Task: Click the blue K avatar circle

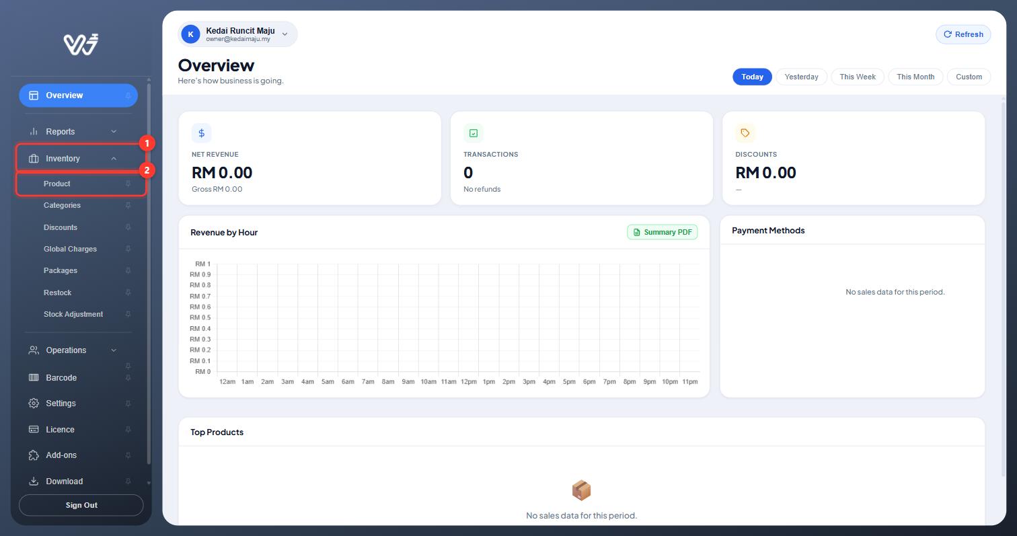Action: click(x=191, y=34)
